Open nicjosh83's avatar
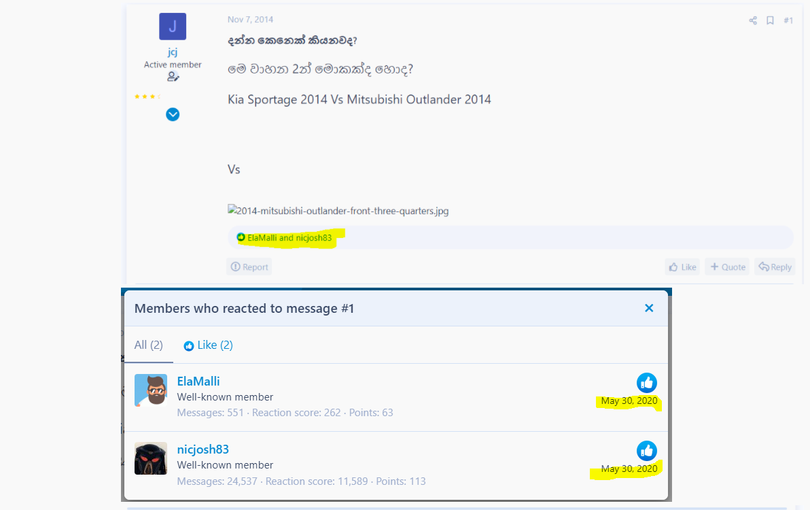The image size is (810, 510). [150, 458]
